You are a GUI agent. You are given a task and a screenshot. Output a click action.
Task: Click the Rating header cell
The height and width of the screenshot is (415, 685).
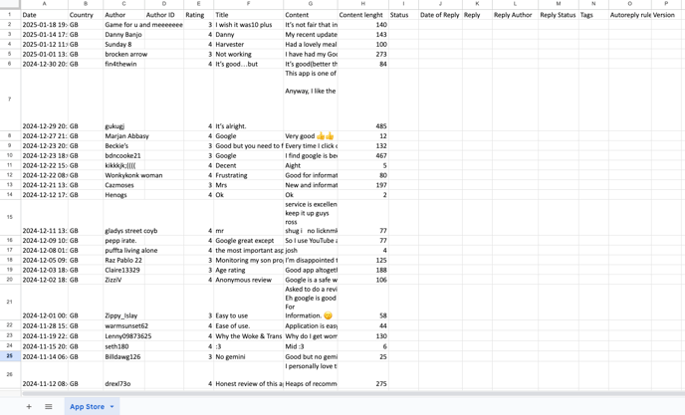198,15
